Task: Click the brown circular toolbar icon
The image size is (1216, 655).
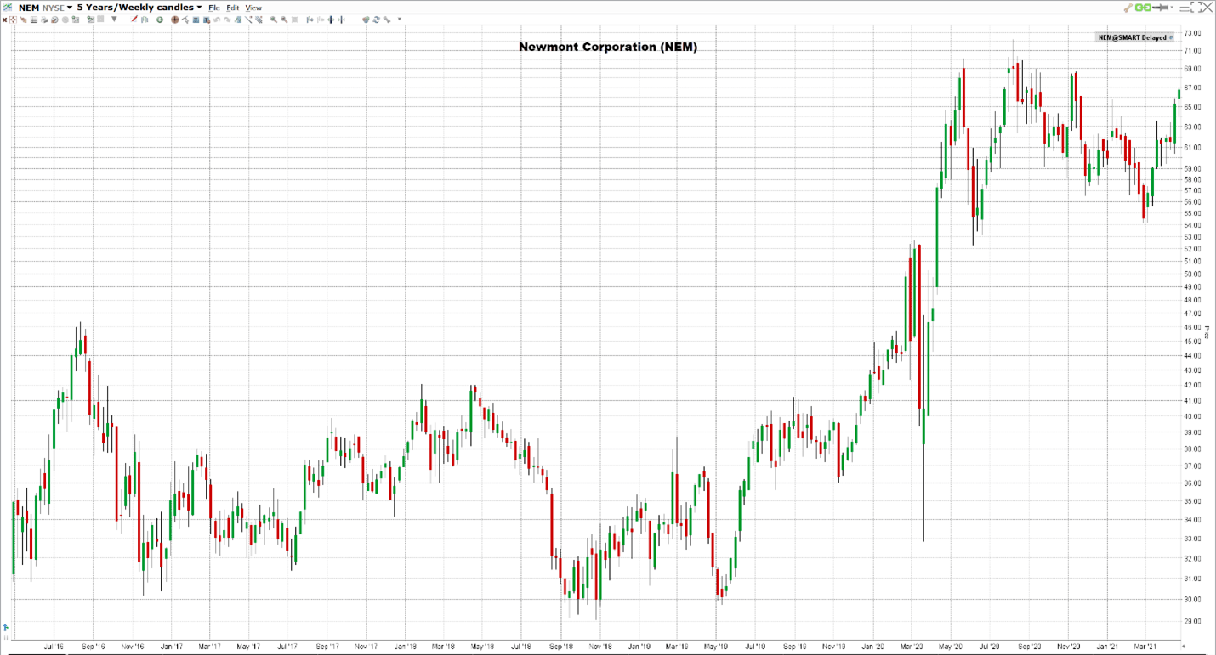Action: (x=174, y=20)
